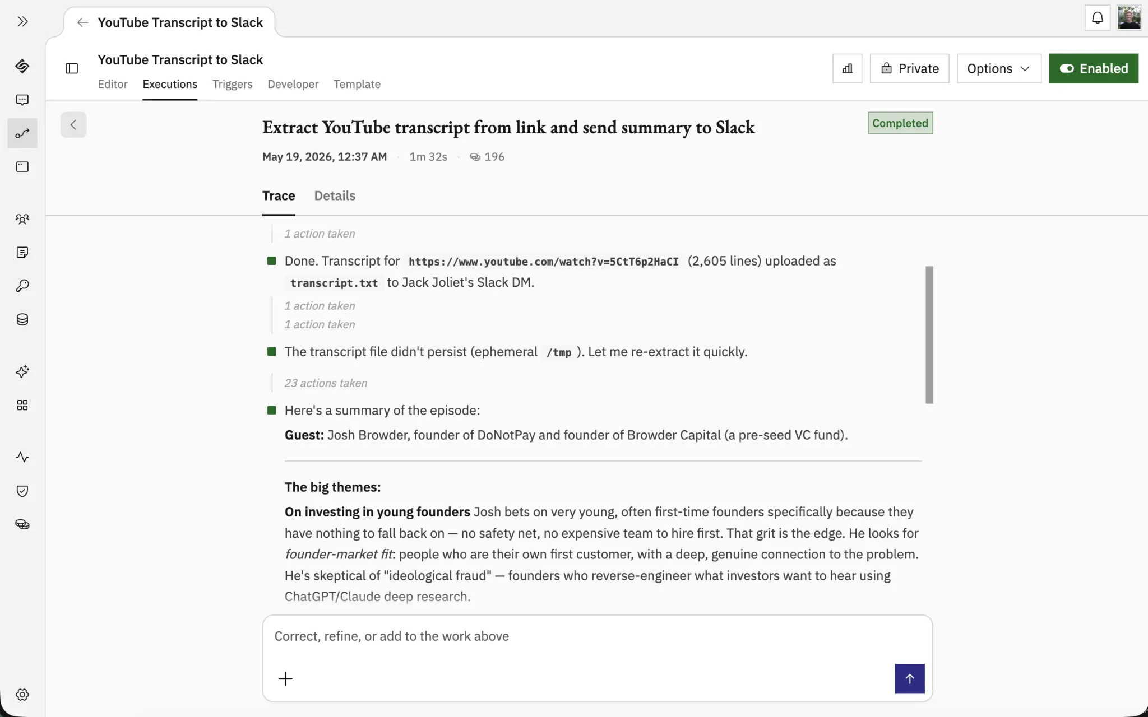Open settings gear at sidebar bottom
This screenshot has width=1148, height=717.
click(22, 695)
